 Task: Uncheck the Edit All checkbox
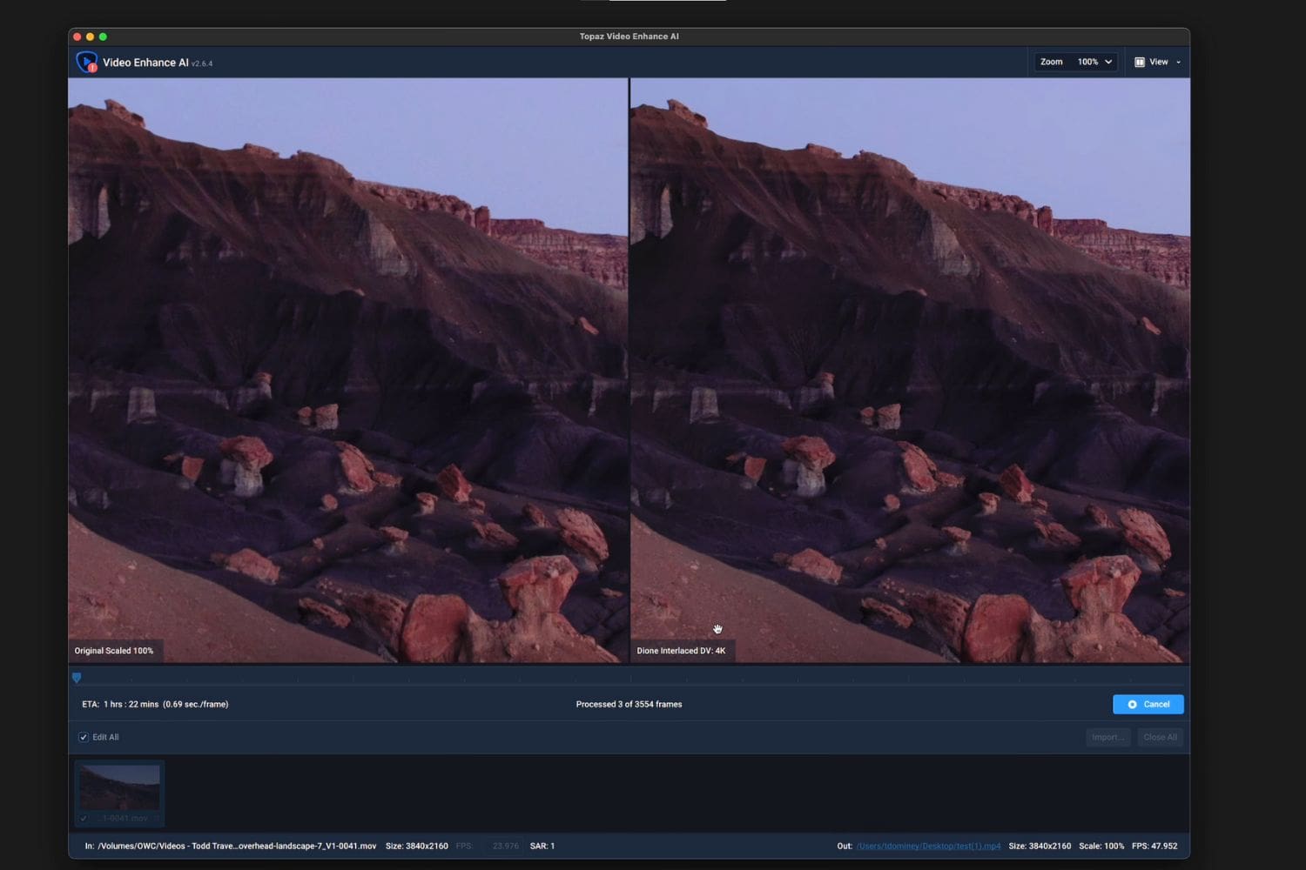click(84, 737)
